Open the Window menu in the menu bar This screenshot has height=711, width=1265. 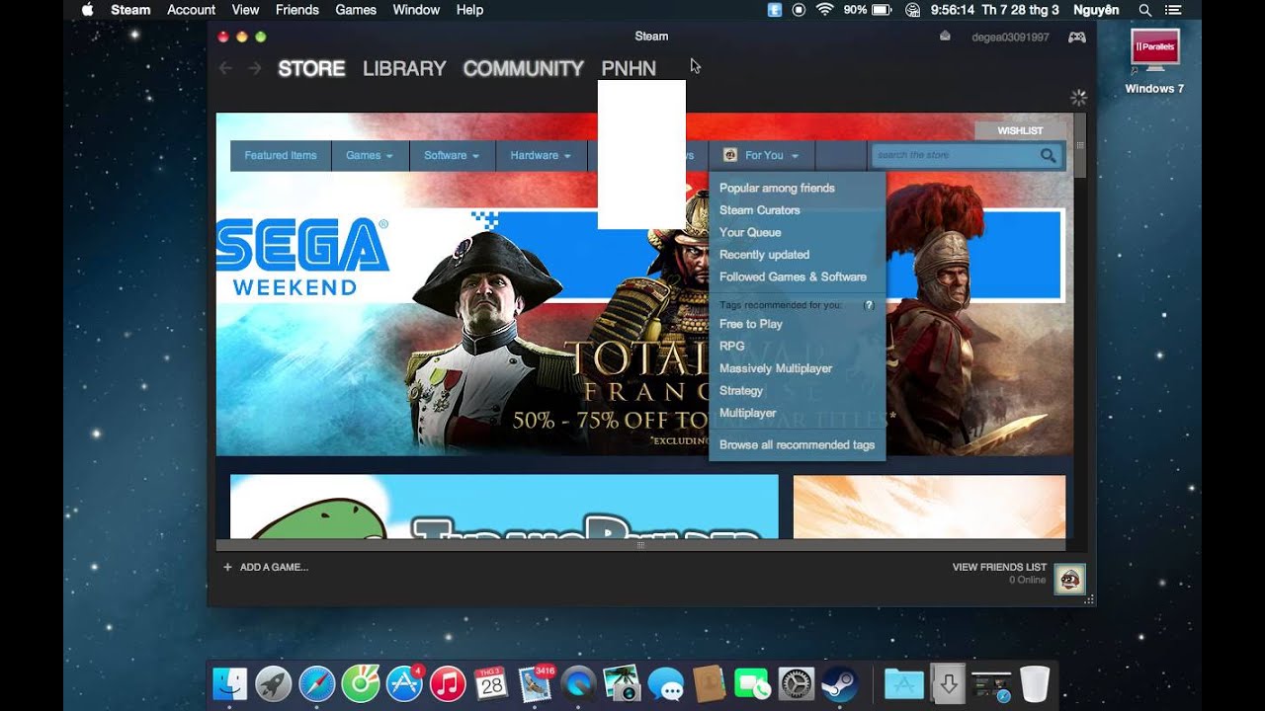[x=416, y=10]
